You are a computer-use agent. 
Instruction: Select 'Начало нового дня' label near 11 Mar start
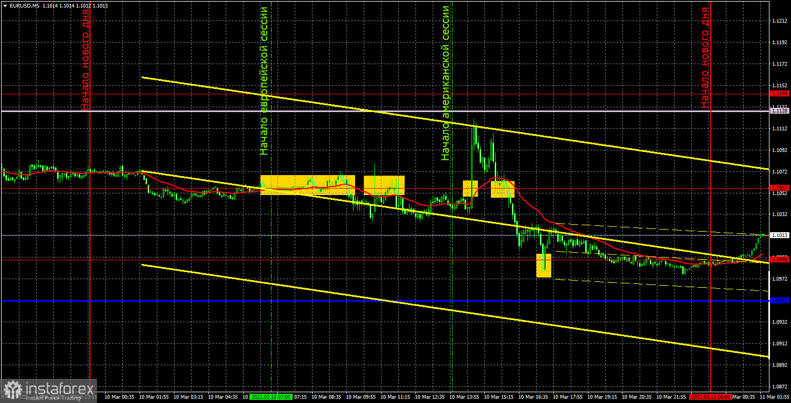705,58
